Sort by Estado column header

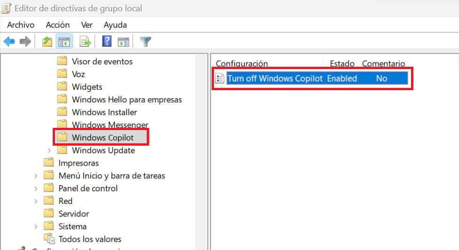pyautogui.click(x=342, y=63)
